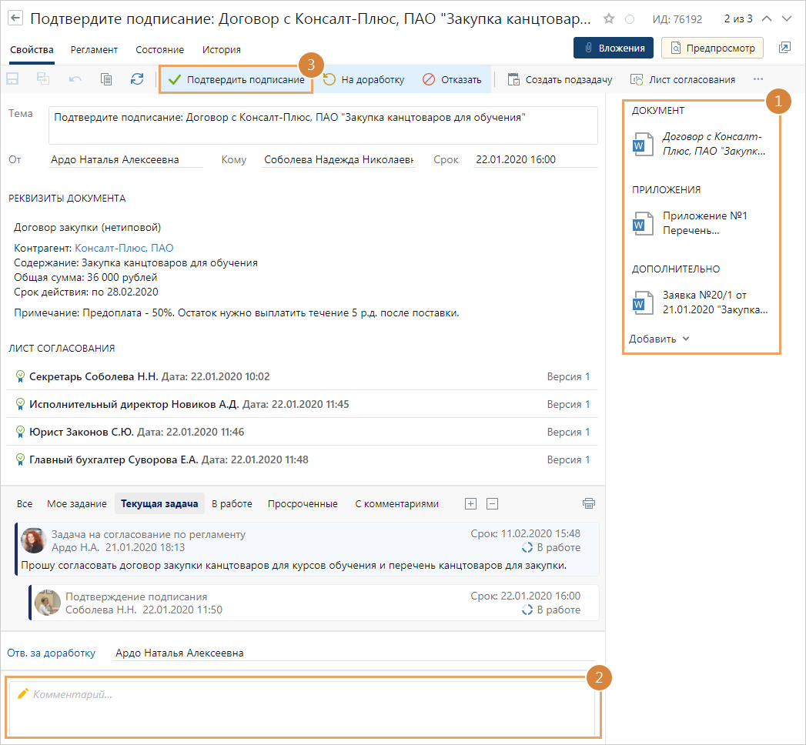This screenshot has width=806, height=745.
Task: Go to the previous task with the up chevron
Action: pyautogui.click(x=767, y=18)
